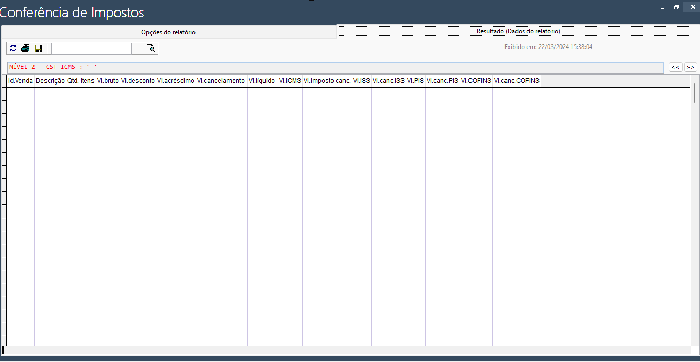This screenshot has width=700, height=362.
Task: Go to next level with >> button
Action: tap(691, 67)
